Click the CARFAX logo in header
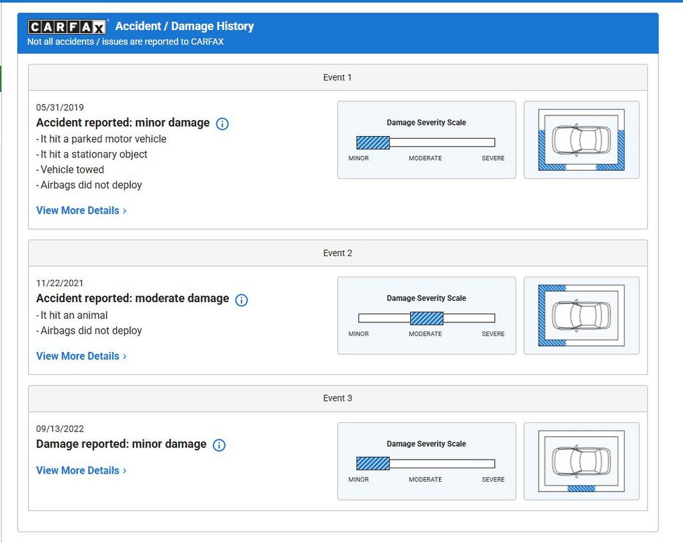 tap(67, 27)
